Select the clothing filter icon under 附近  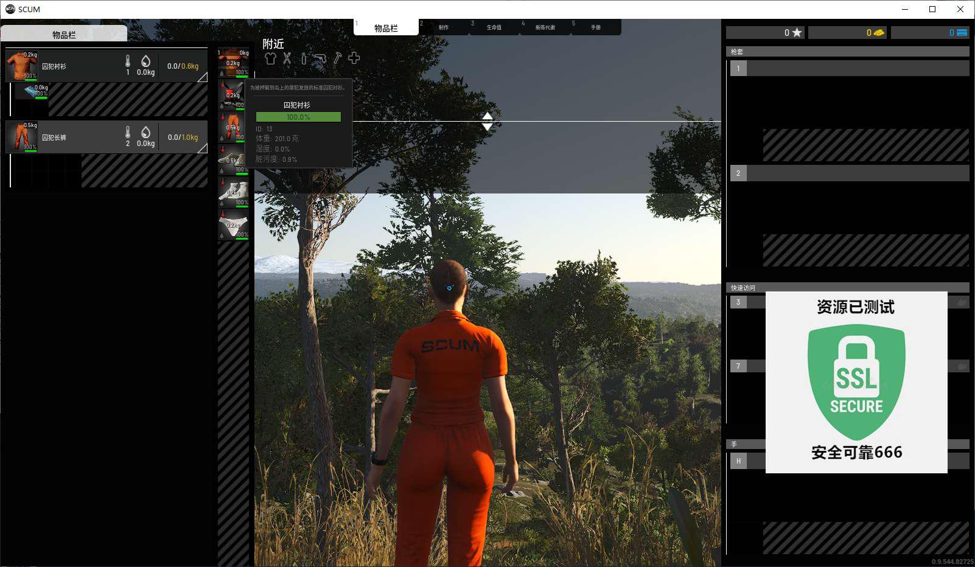(270, 58)
